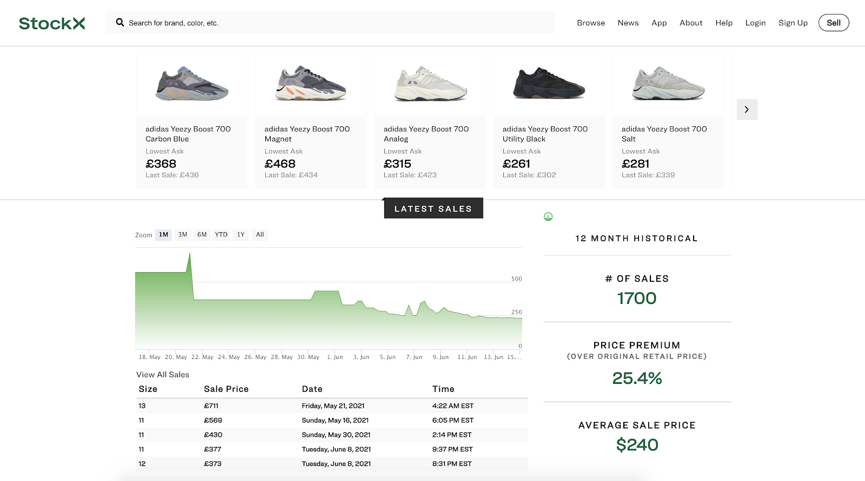Image resolution: width=865 pixels, height=481 pixels.
Task: Click the Time column header
Action: [443, 389]
